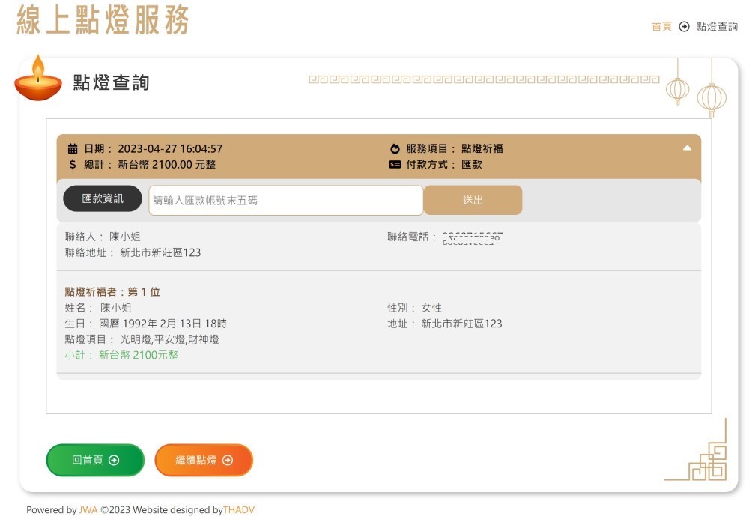Visit the THADV footer link
749x519 pixels.
[x=239, y=510]
